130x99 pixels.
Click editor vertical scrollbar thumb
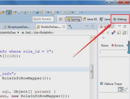(91, 72)
